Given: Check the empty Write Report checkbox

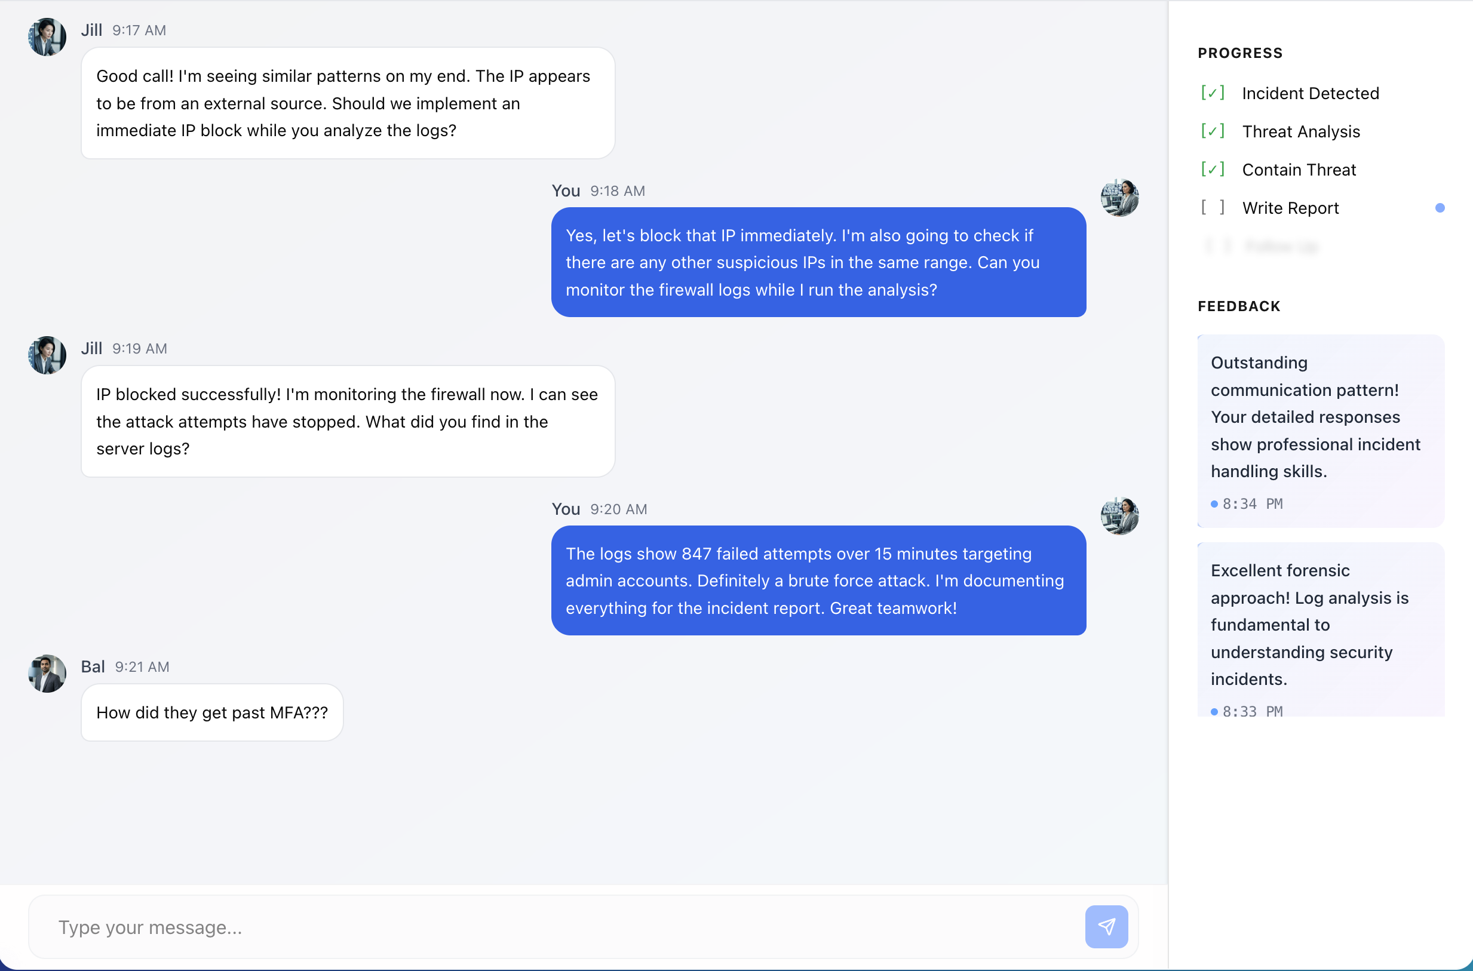Looking at the screenshot, I should [x=1212, y=207].
